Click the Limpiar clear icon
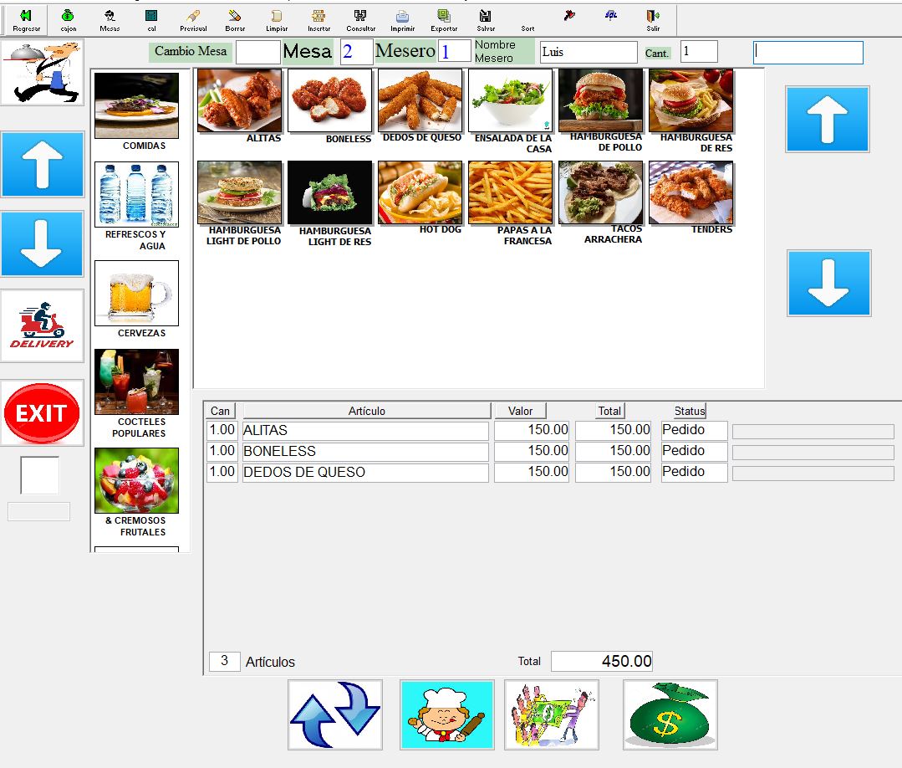This screenshot has width=902, height=768. pos(277,20)
